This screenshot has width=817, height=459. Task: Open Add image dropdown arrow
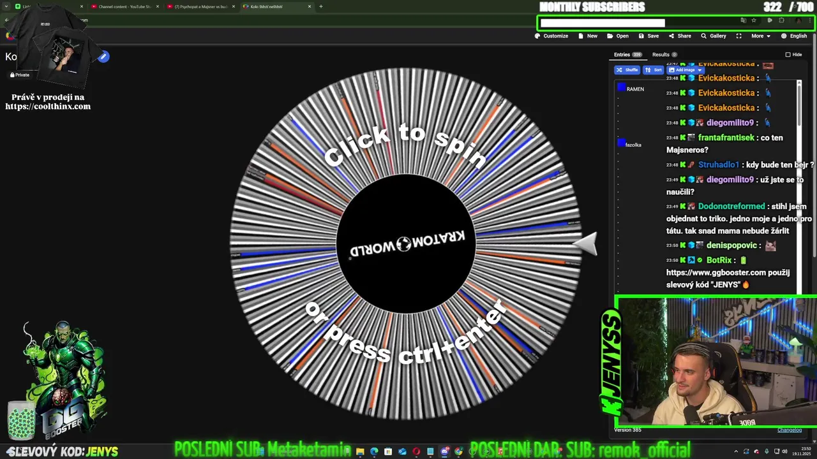700,70
